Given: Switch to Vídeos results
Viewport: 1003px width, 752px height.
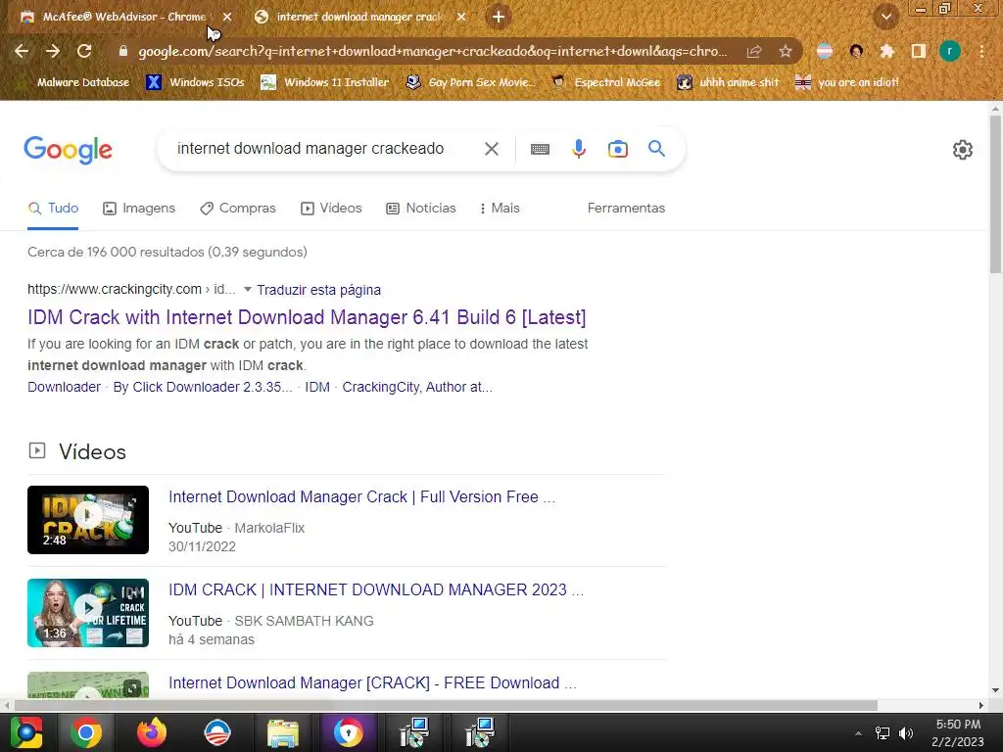Looking at the screenshot, I should click(x=331, y=209).
